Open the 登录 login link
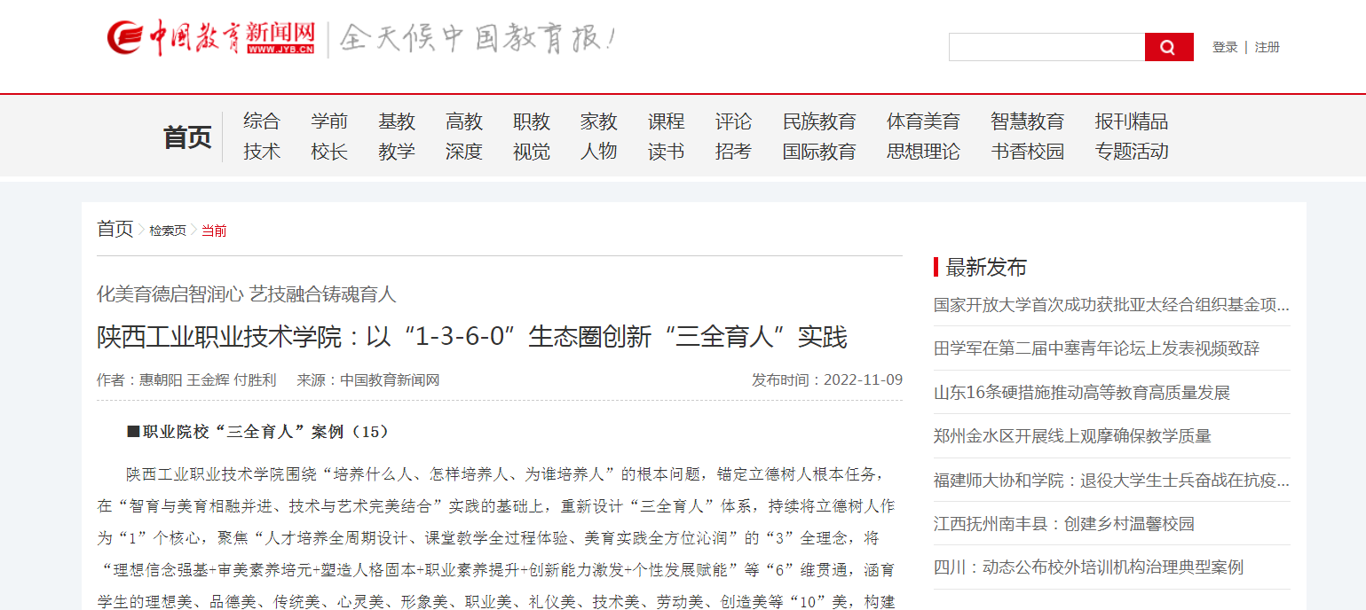Image resolution: width=1366 pixels, height=610 pixels. pyautogui.click(x=1225, y=47)
